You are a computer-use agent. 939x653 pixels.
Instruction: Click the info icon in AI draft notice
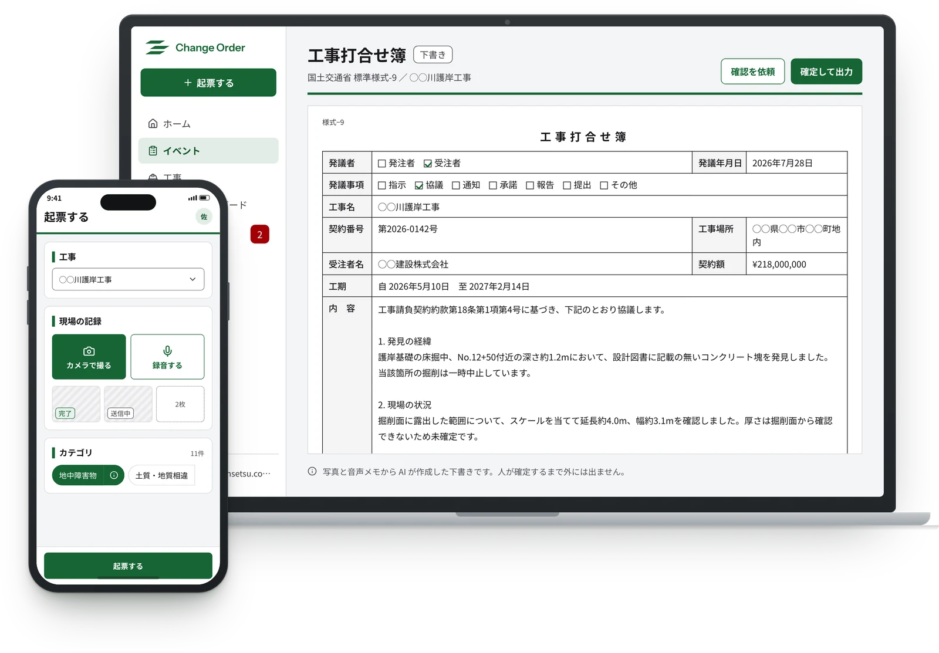click(x=312, y=472)
